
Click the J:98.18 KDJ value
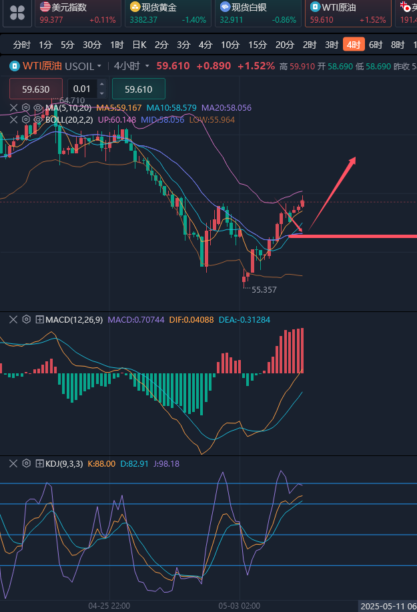coord(166,464)
